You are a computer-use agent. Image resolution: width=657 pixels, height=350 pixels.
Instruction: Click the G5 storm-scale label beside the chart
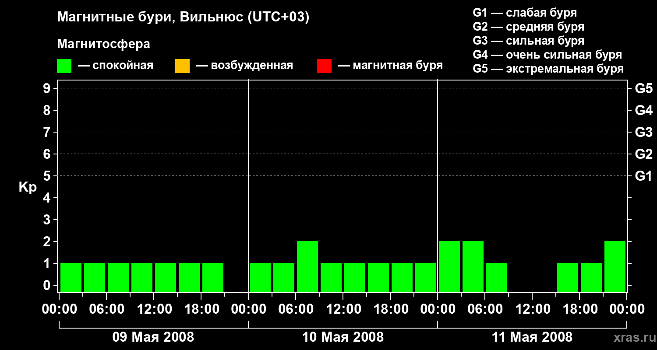643,88
